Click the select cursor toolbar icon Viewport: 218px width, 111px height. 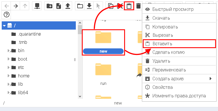click(98, 6)
